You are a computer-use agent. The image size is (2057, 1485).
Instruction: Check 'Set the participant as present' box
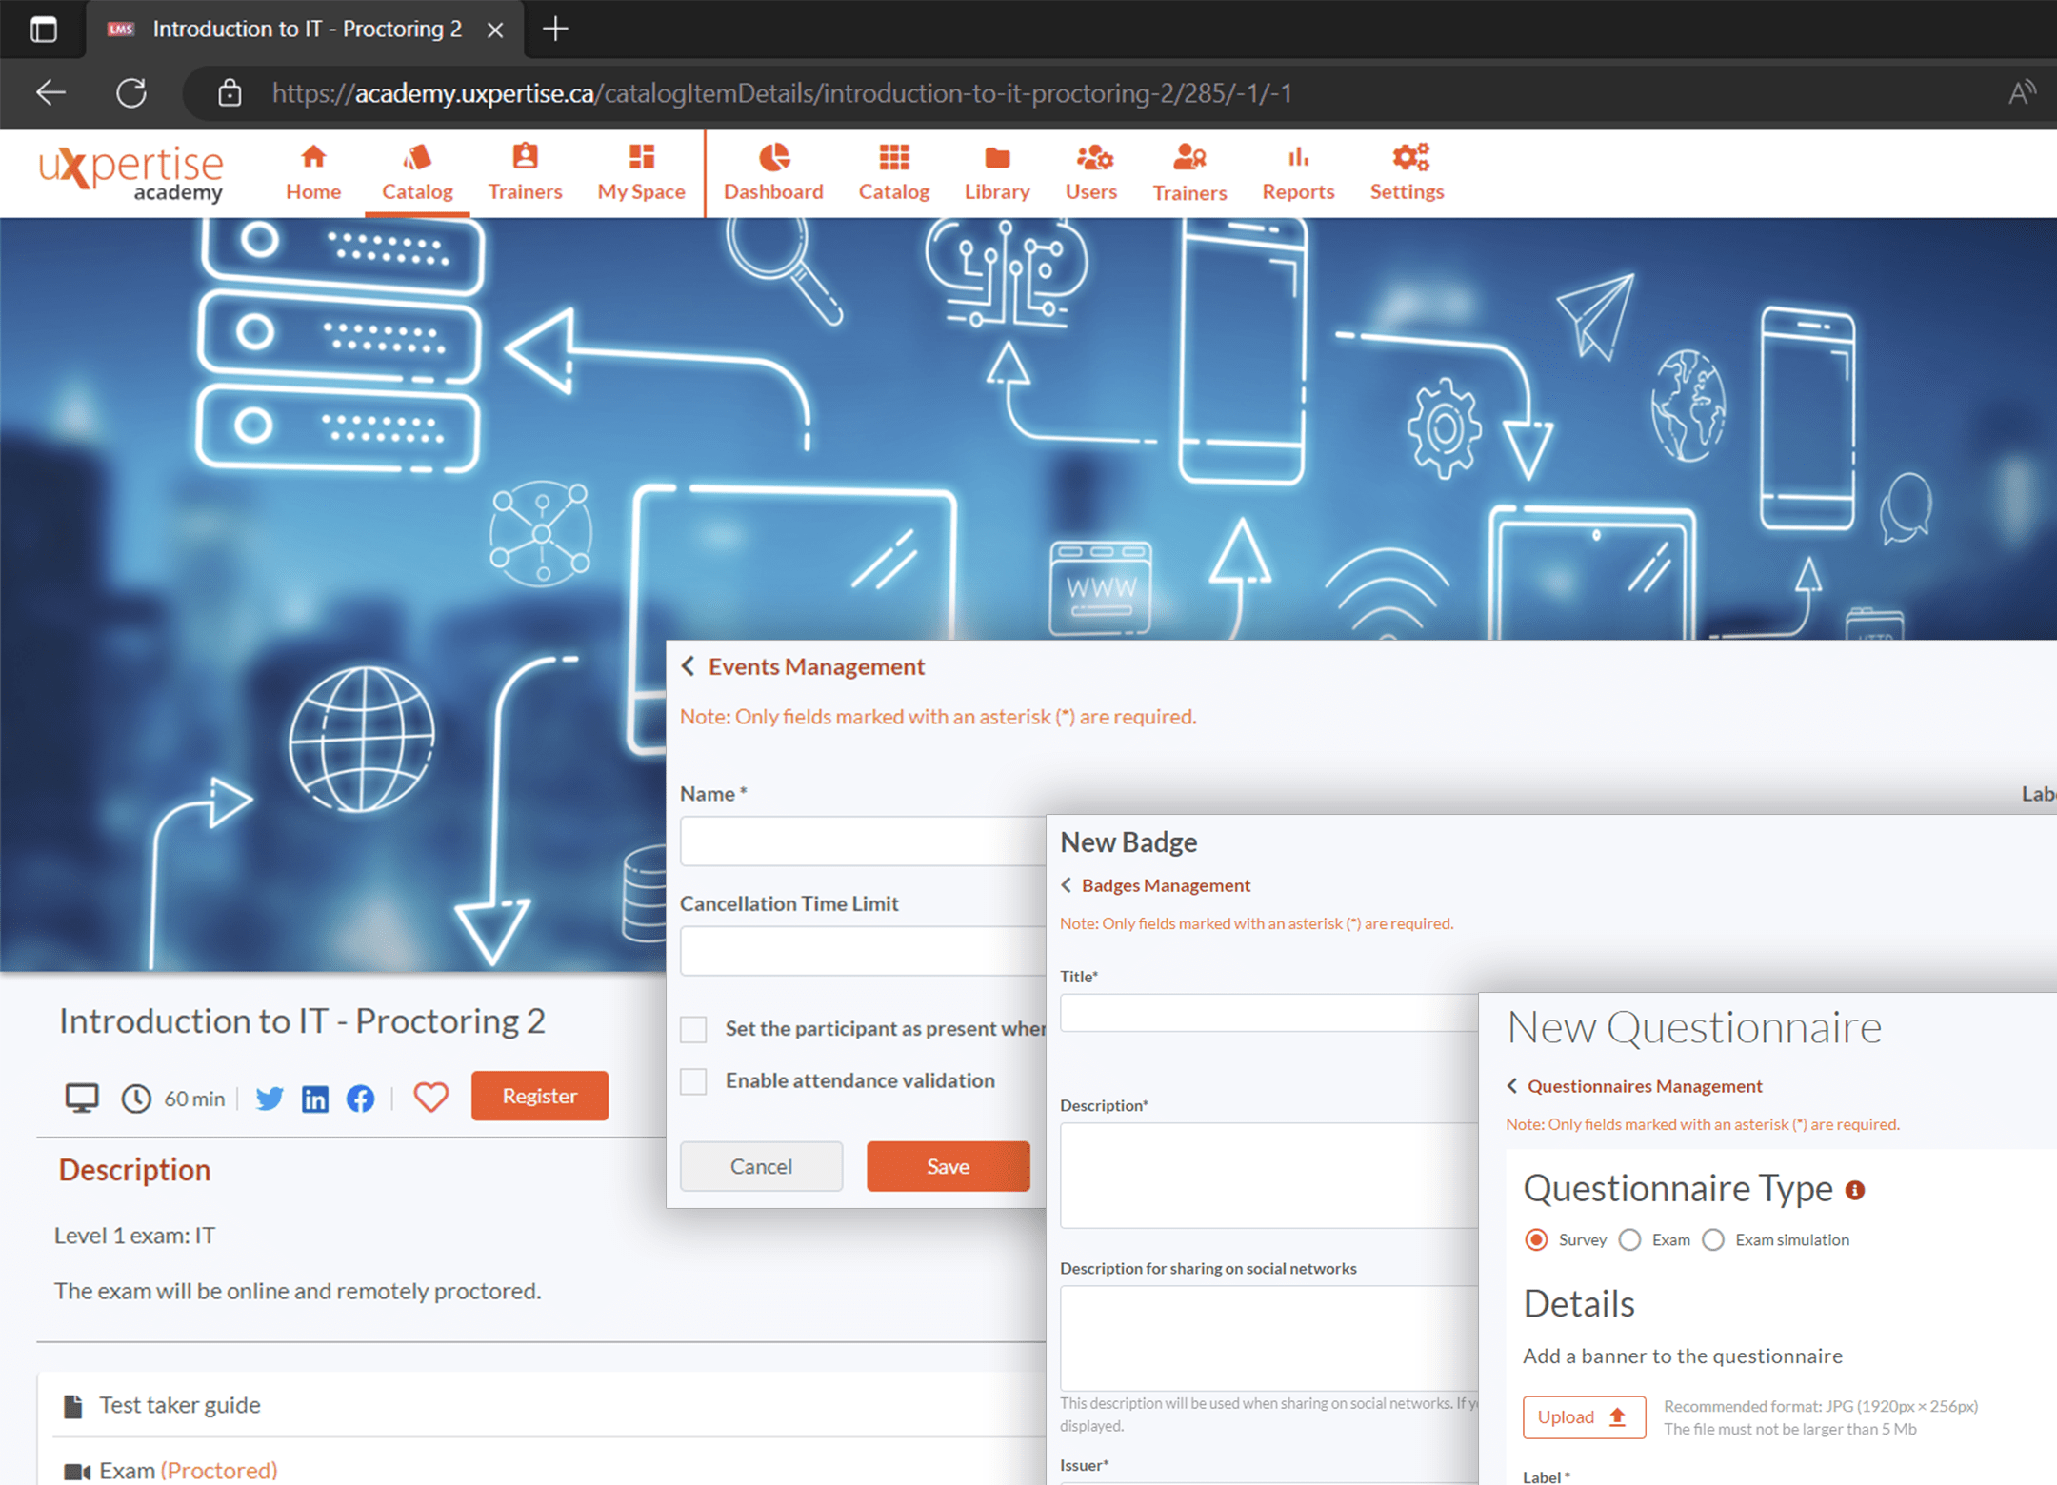pos(693,1029)
